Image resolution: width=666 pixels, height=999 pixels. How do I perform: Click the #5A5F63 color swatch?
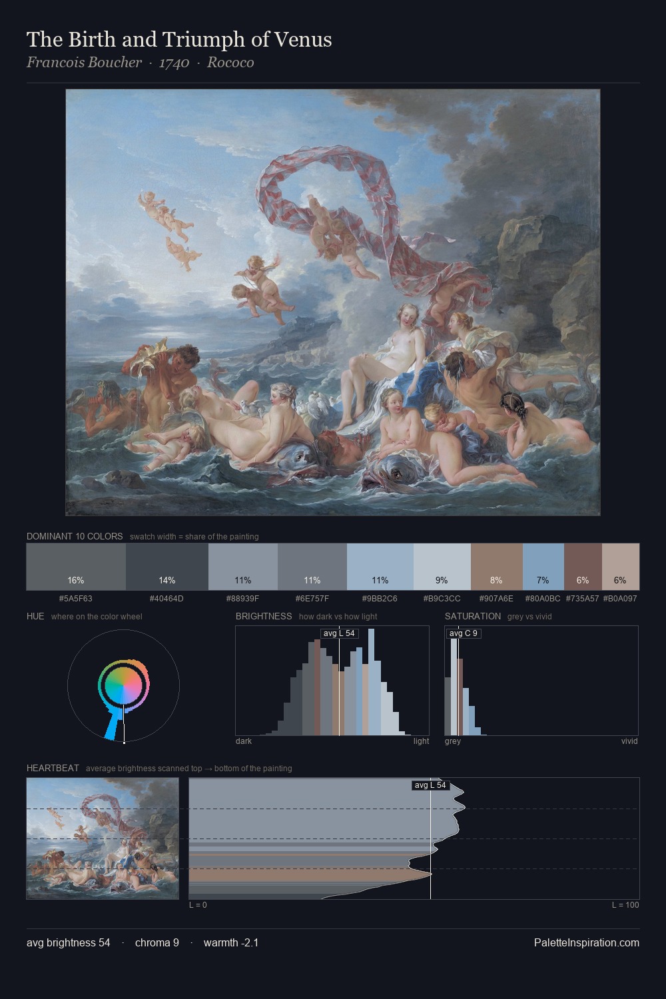[x=76, y=567]
